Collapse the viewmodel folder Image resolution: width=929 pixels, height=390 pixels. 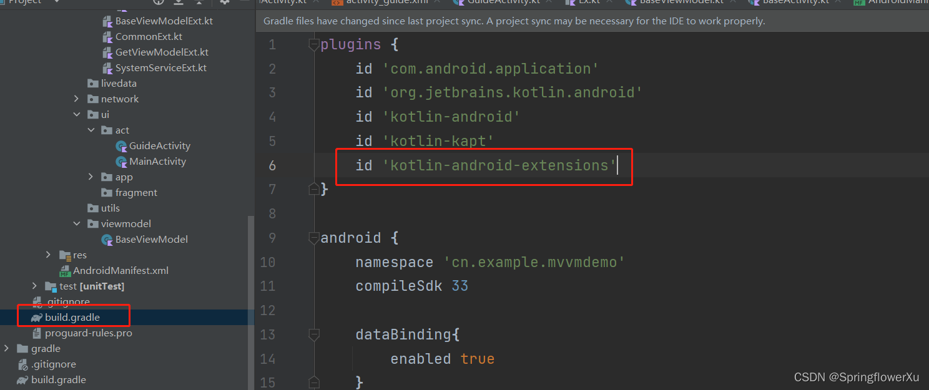click(x=76, y=224)
